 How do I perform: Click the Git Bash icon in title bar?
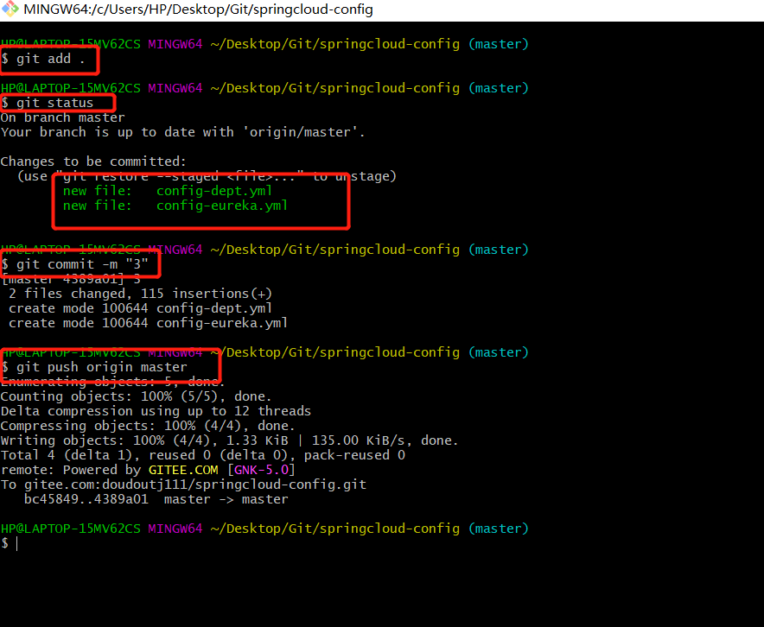10,9
